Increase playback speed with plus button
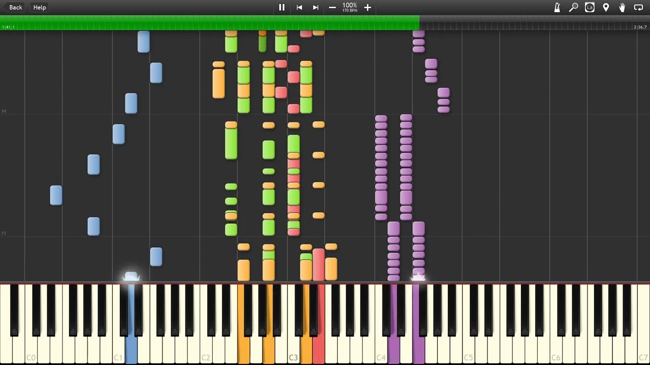Screen dimensions: 650x365 point(368,7)
